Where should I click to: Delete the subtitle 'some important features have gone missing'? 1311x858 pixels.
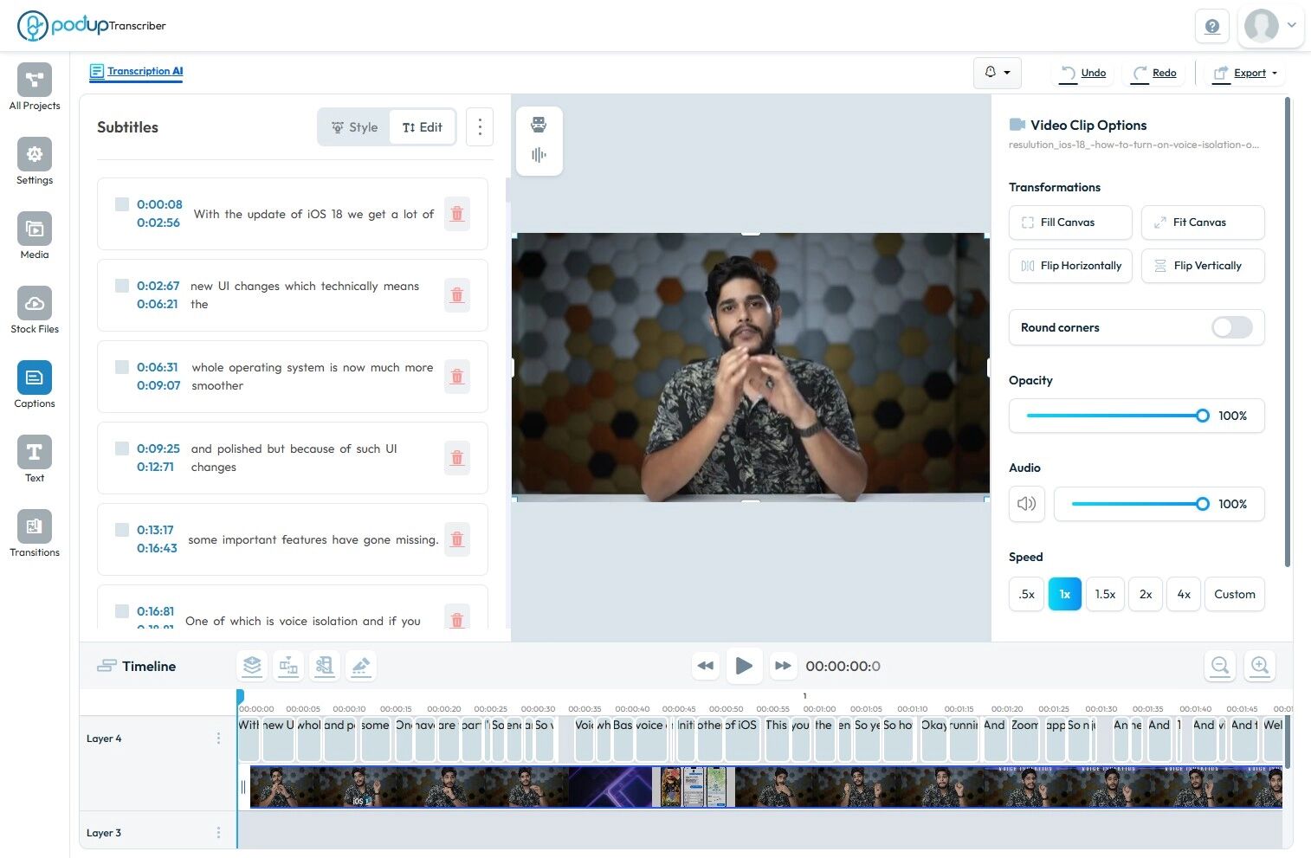(457, 539)
